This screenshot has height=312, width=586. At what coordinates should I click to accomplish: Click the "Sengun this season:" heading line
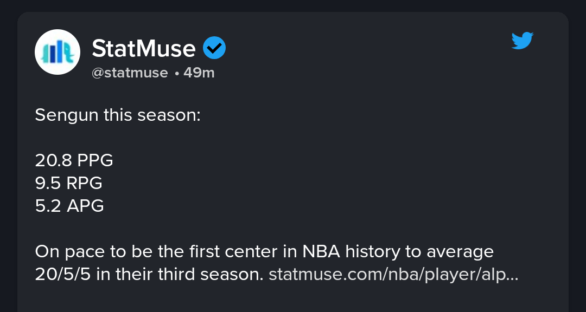pyautogui.click(x=118, y=115)
